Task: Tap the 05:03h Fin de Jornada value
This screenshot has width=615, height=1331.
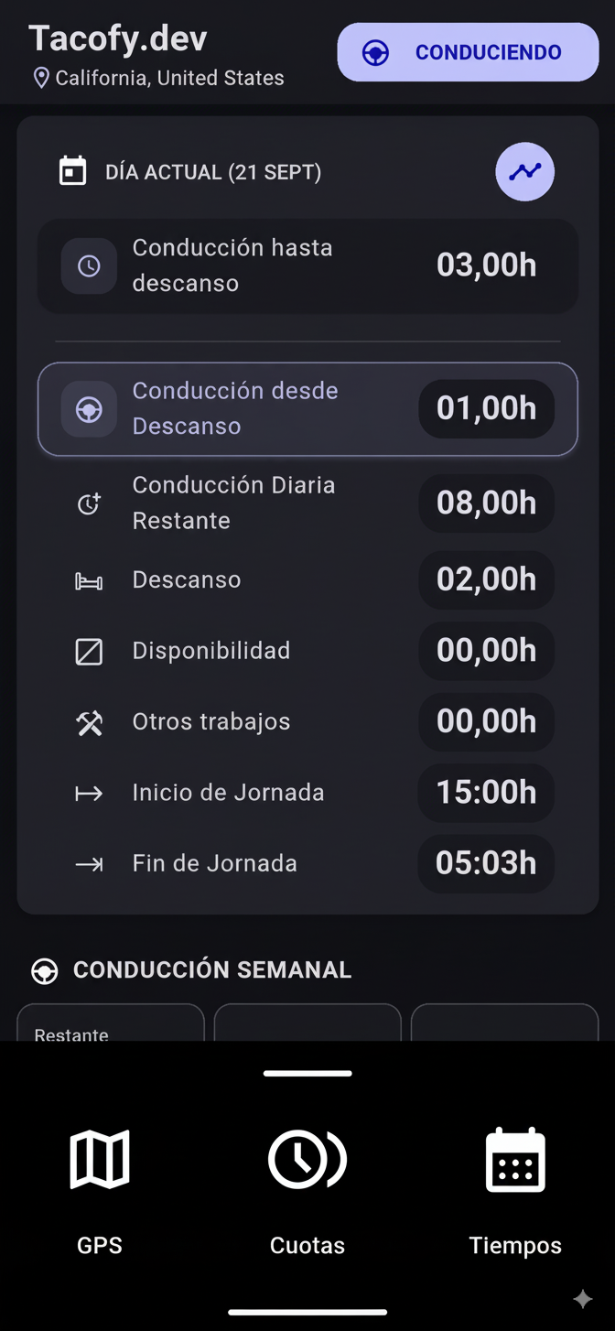Action: pos(486,863)
